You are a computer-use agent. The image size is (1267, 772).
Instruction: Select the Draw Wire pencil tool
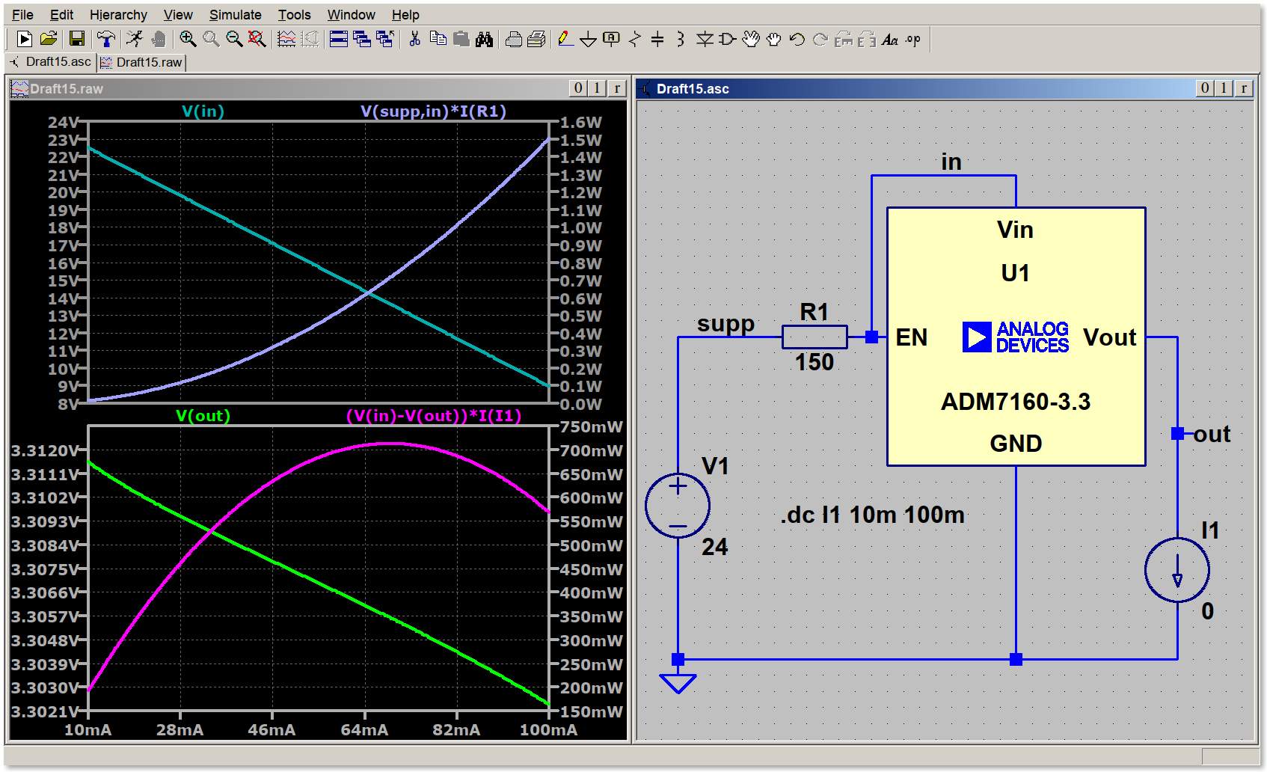pos(565,40)
